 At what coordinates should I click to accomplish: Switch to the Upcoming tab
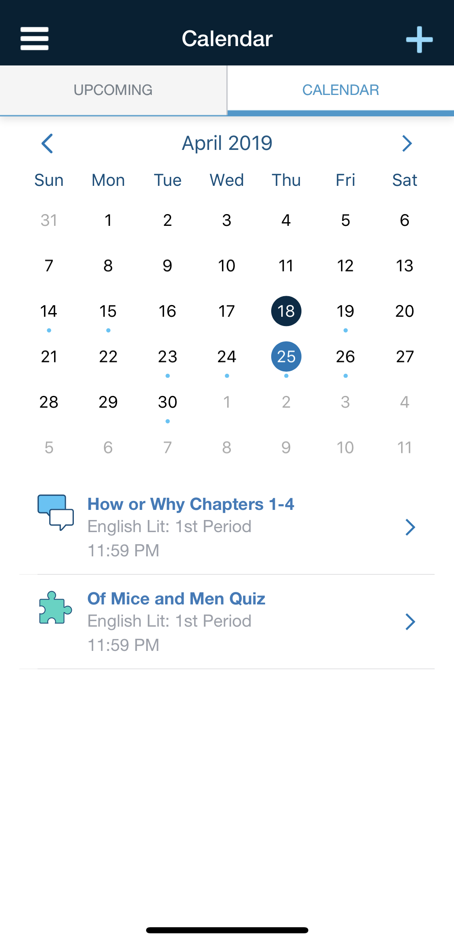[x=113, y=90]
